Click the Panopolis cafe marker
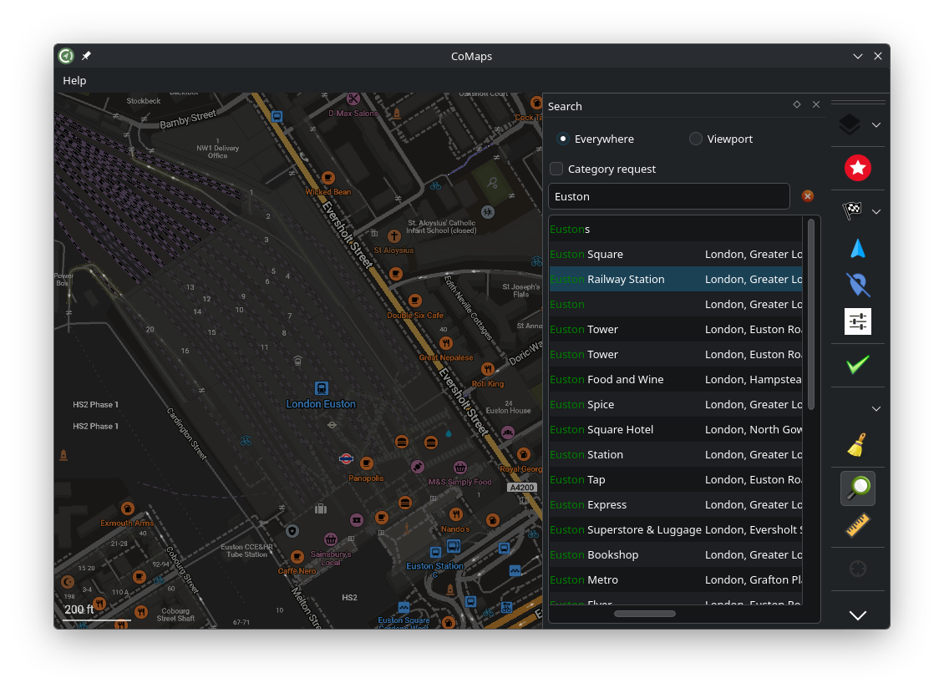 coord(366,463)
